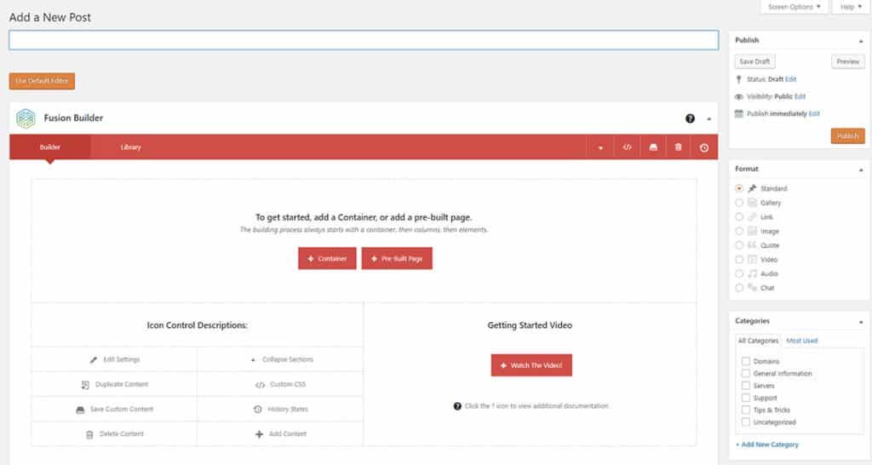Save custom content icon in red toolbar
The height and width of the screenshot is (465, 872).
(653, 147)
